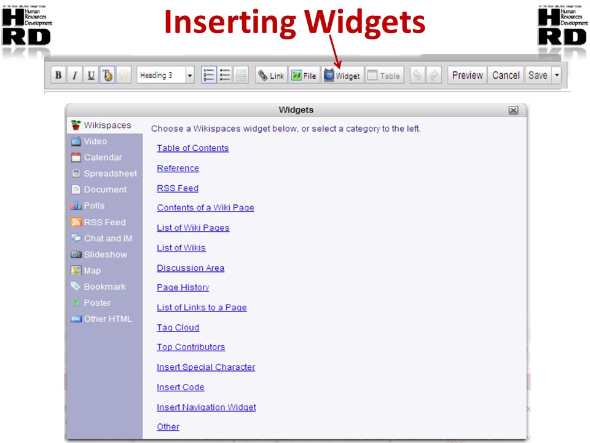Viewport: 590px width, 443px height.
Task: Open List of Links to a Page
Action: [x=202, y=308]
